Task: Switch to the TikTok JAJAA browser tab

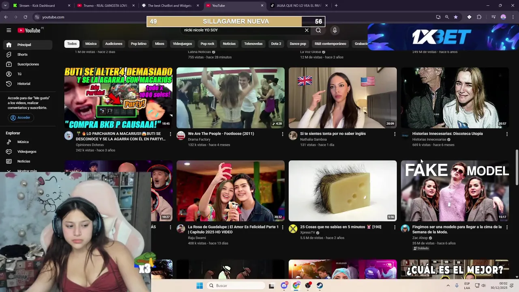Action: [x=299, y=6]
